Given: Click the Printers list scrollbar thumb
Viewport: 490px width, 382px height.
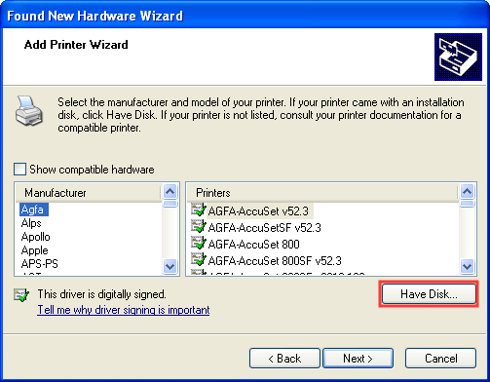Looking at the screenshot, I should tap(468, 204).
